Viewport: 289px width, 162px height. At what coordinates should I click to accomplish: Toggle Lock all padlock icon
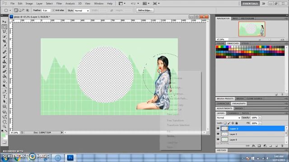click(x=237, y=123)
